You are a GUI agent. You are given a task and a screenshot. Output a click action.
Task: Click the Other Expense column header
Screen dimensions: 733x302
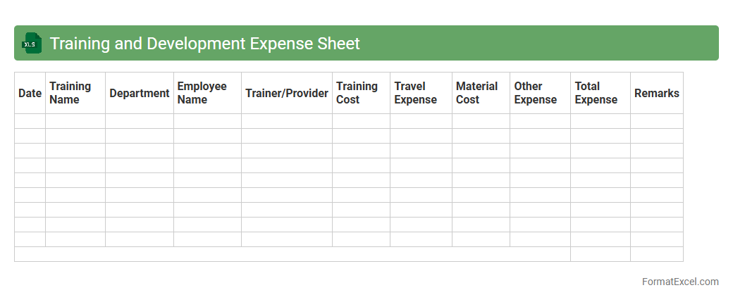pos(539,93)
